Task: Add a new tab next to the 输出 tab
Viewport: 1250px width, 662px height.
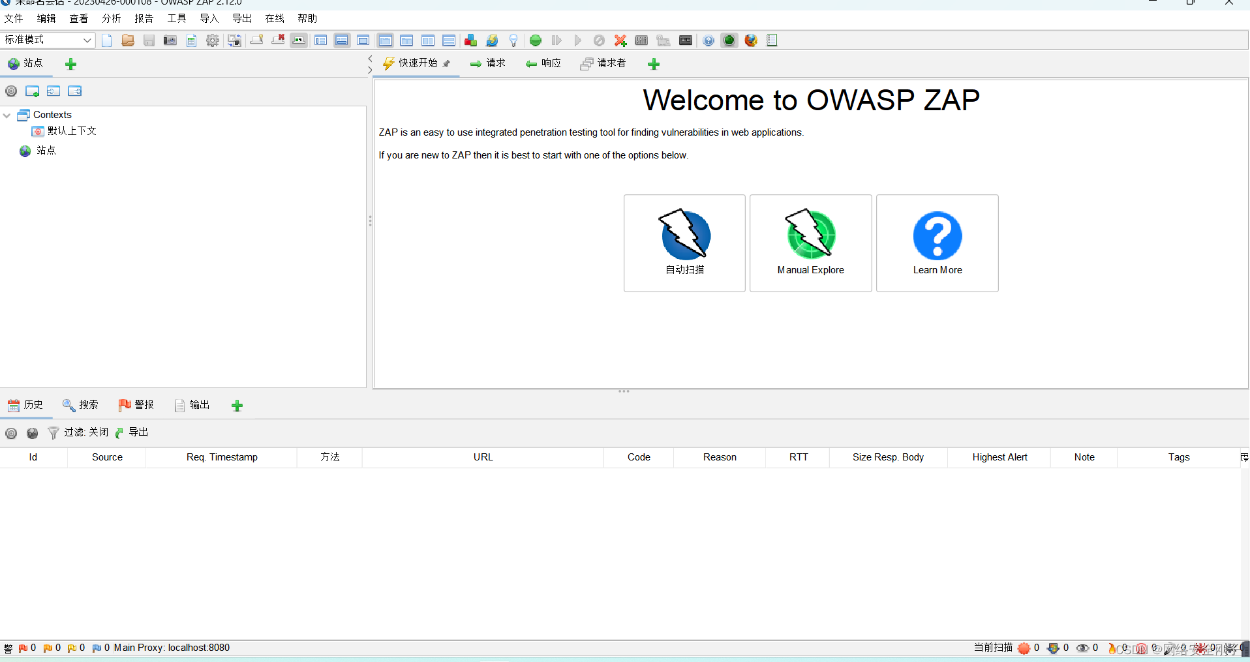Action: pyautogui.click(x=237, y=406)
